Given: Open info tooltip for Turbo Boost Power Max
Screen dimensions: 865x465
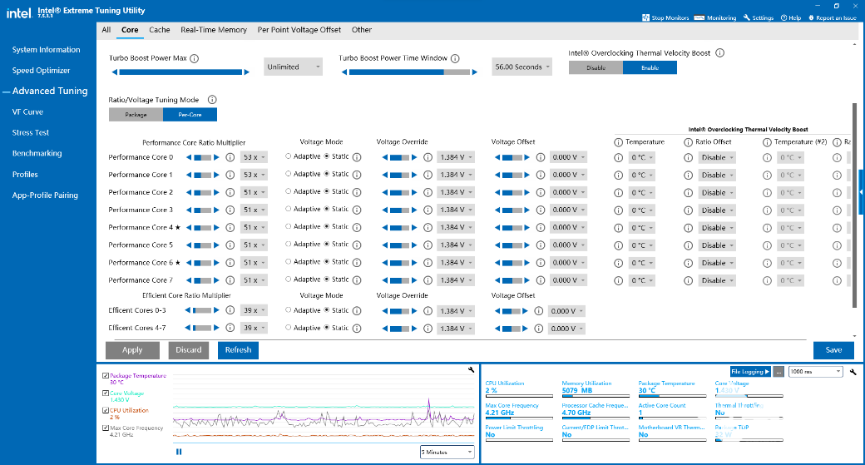Looking at the screenshot, I should tap(194, 58).
